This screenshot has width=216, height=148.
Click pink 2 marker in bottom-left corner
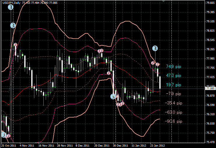(x=8, y=136)
